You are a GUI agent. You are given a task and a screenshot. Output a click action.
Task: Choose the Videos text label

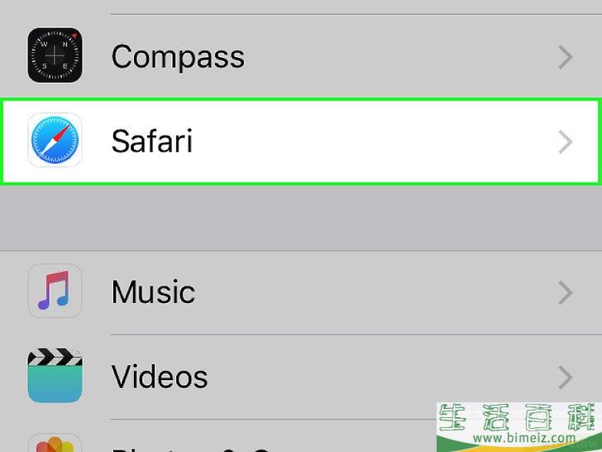(160, 377)
